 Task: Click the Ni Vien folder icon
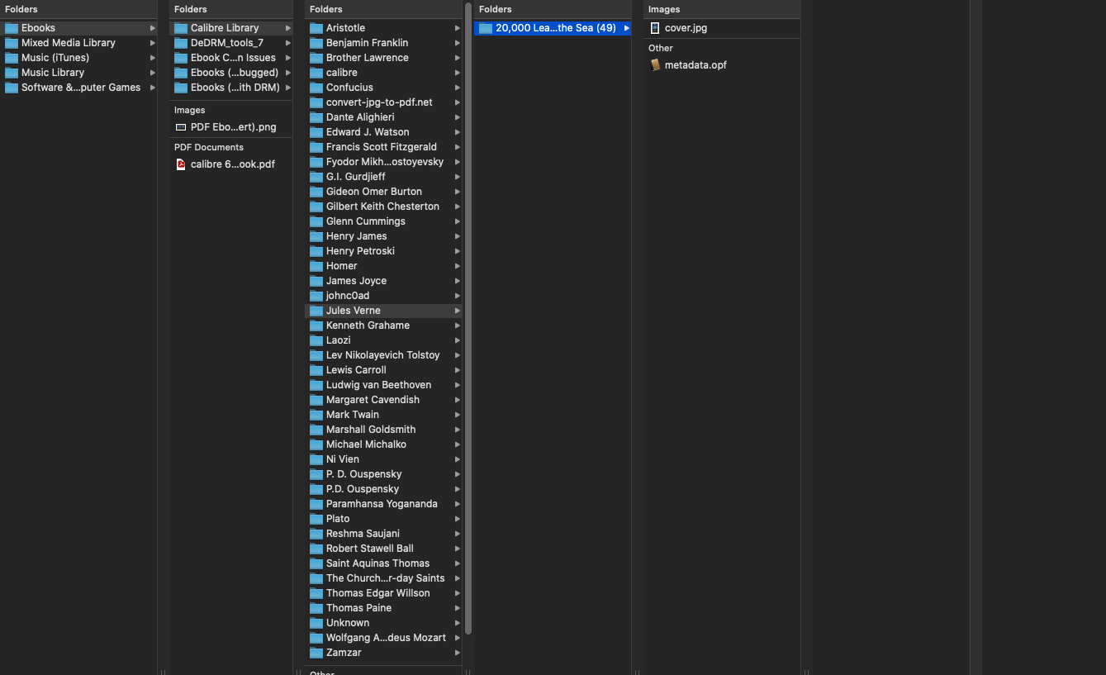pyautogui.click(x=316, y=459)
